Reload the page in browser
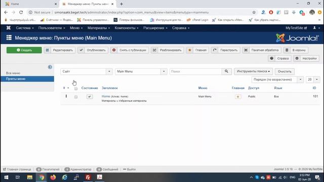 pos(21,12)
